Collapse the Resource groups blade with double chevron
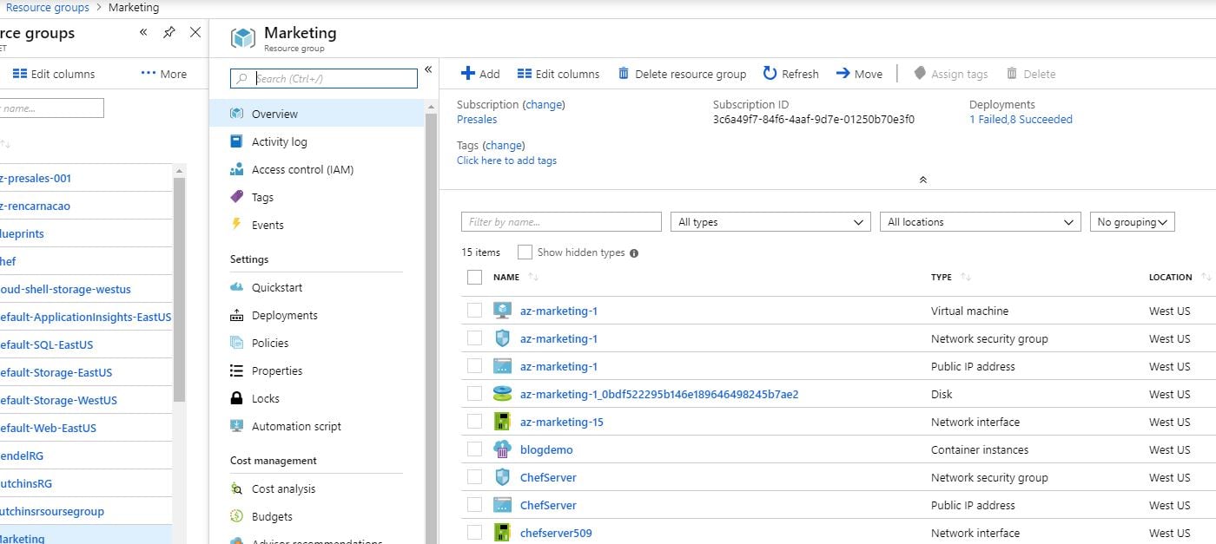The height and width of the screenshot is (544, 1216). (x=143, y=32)
